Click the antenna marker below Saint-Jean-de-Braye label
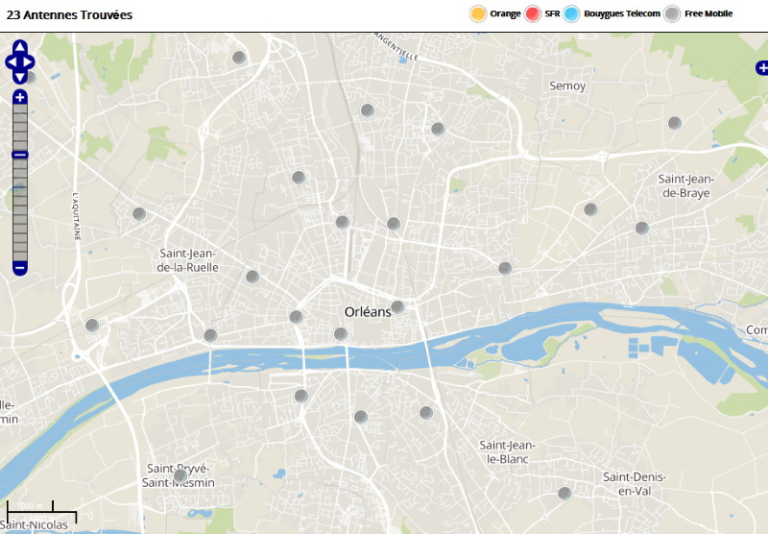The height and width of the screenshot is (534, 768). tap(641, 228)
